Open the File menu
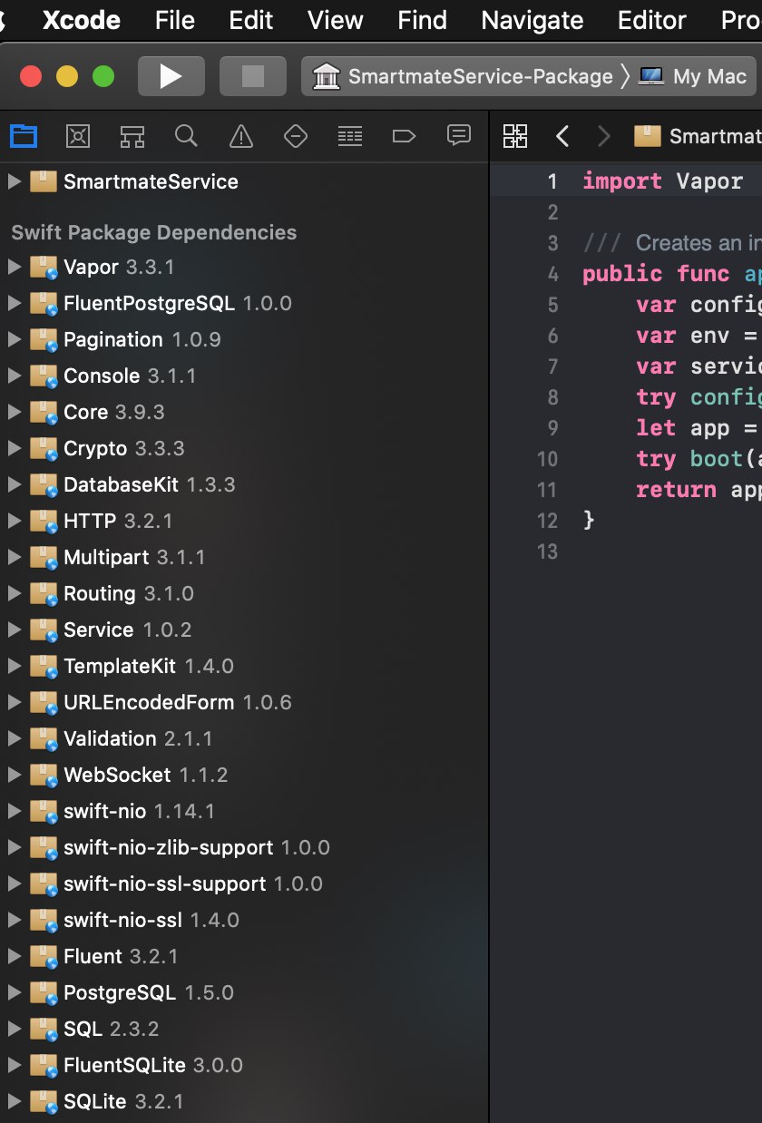 (175, 20)
